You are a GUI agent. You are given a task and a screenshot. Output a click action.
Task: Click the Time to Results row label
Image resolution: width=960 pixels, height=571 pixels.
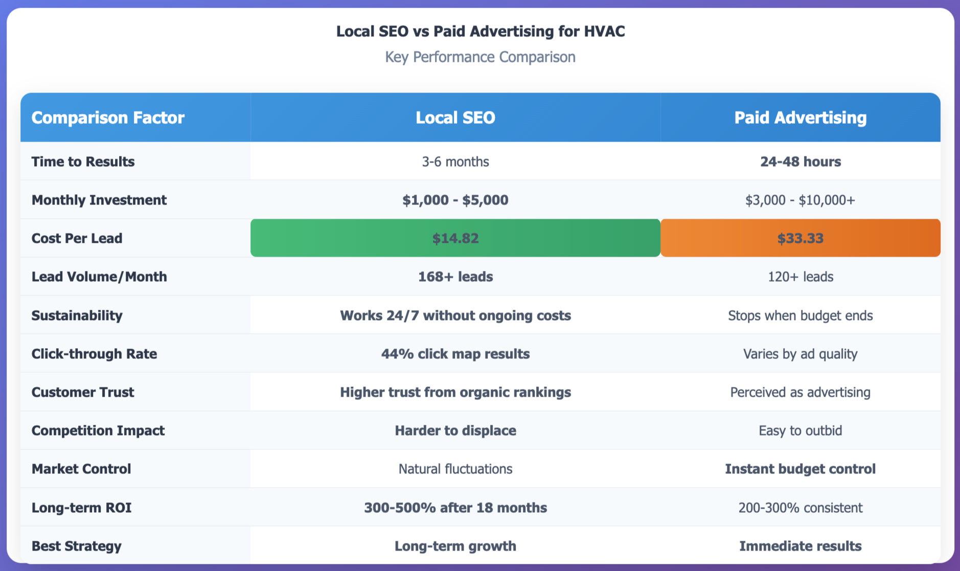point(83,162)
